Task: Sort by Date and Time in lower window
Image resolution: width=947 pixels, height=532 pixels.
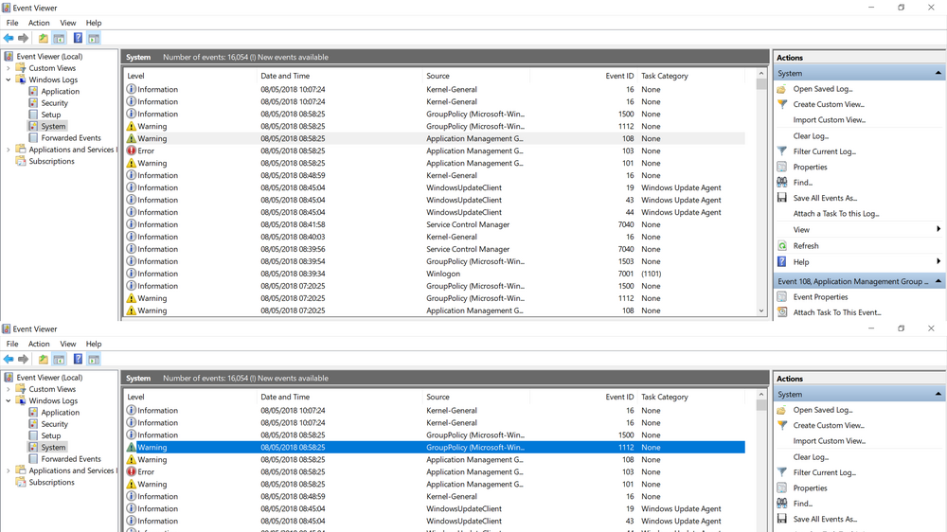Action: point(285,397)
